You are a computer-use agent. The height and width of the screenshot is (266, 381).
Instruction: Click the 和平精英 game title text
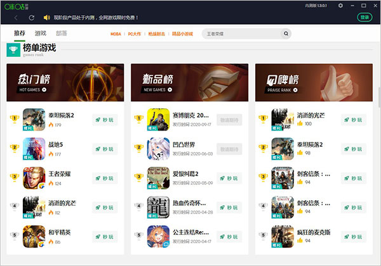click(x=60, y=232)
